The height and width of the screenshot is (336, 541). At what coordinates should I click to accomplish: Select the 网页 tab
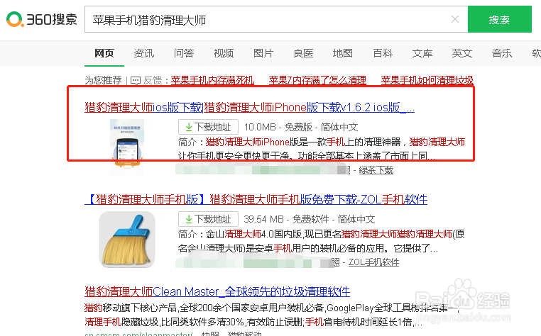click(x=104, y=53)
